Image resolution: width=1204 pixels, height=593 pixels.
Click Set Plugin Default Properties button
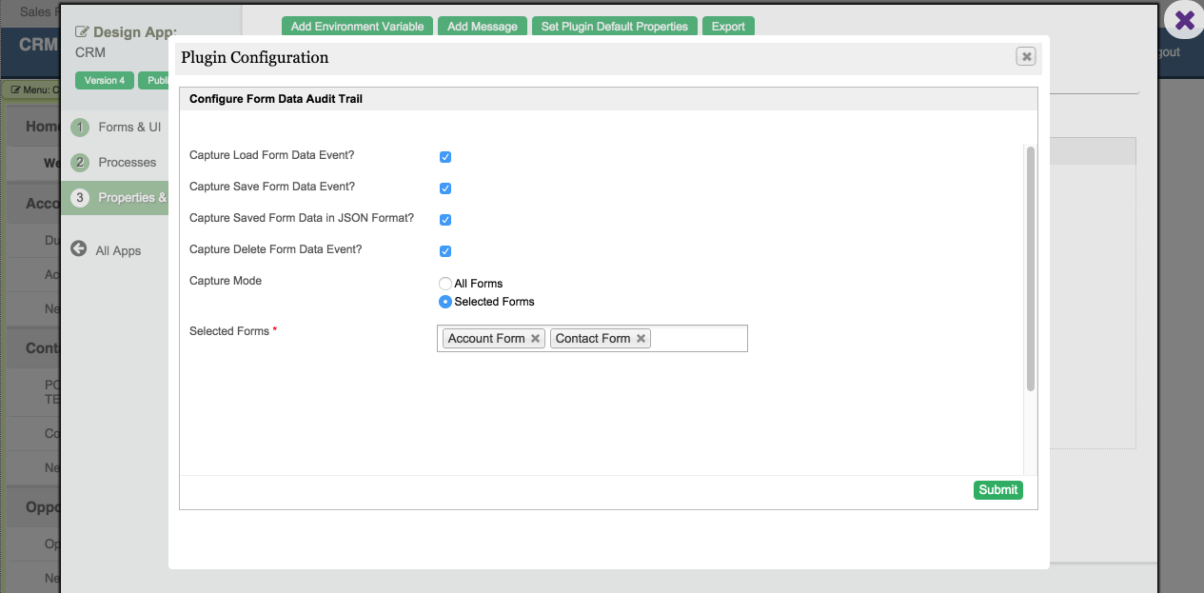tap(615, 27)
